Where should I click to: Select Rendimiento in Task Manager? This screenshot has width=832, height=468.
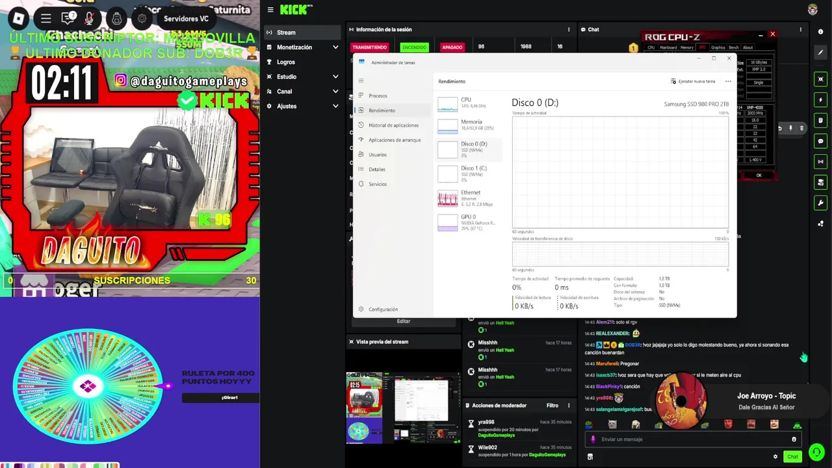(x=393, y=110)
